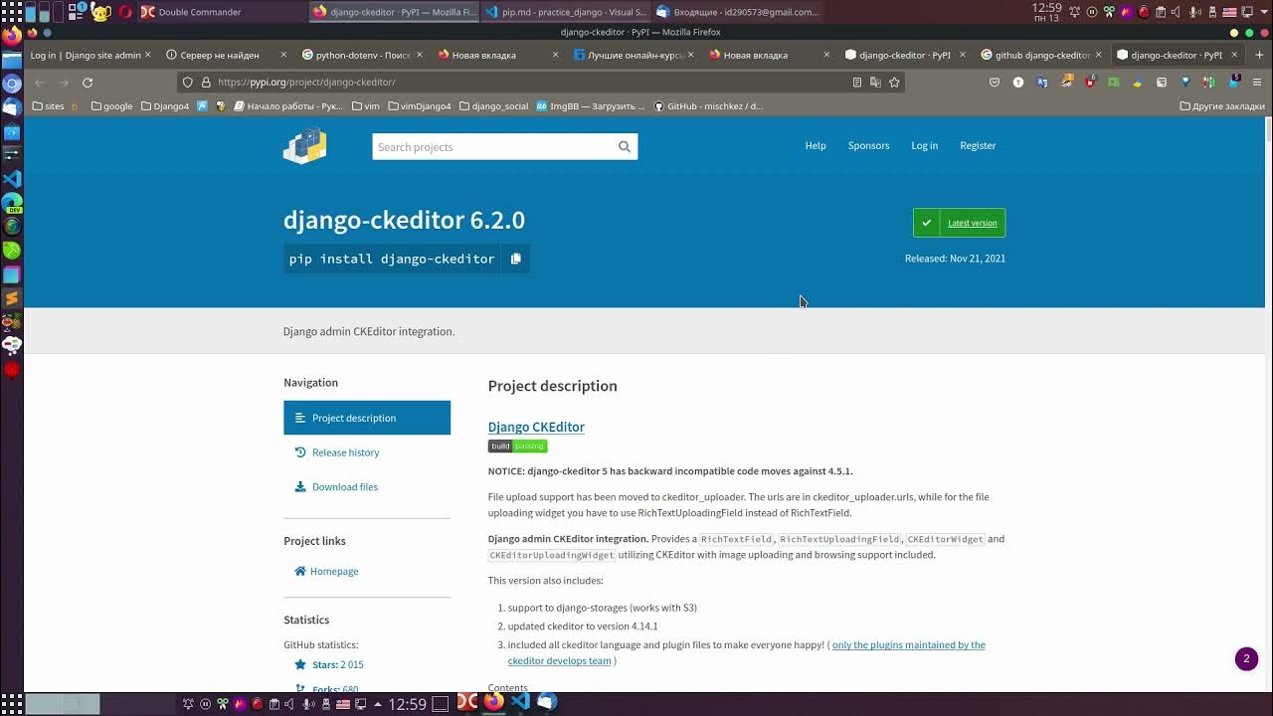Open the 'google' bookmarks folder
This screenshot has height=716, width=1273.
111,105
